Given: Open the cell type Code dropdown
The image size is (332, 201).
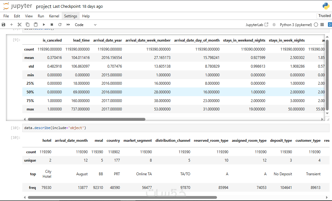Looking at the screenshot, I should click(x=86, y=25).
